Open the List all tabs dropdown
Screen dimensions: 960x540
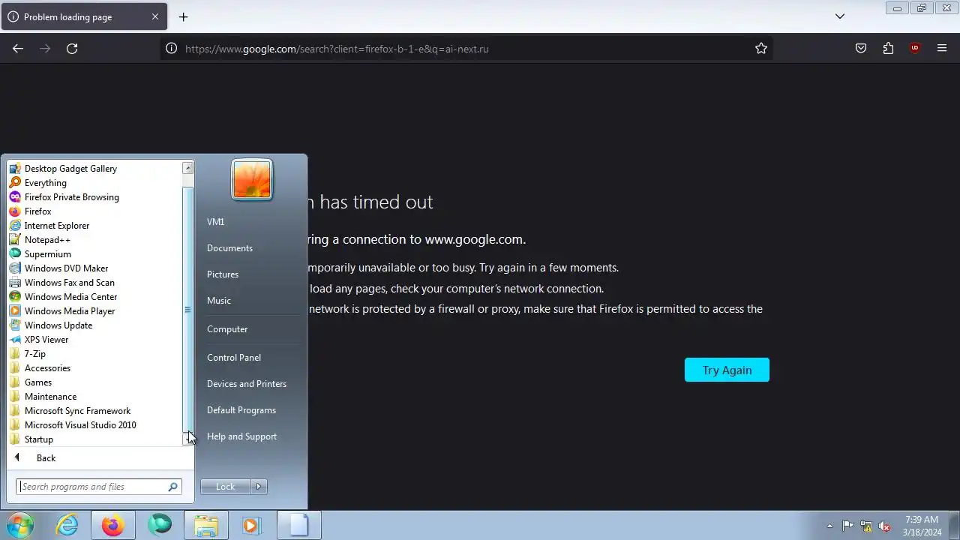(840, 16)
